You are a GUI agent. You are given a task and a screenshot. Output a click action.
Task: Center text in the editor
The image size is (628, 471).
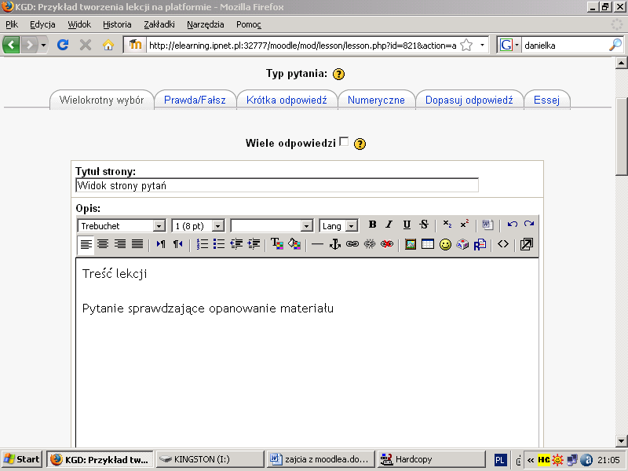[x=103, y=244]
